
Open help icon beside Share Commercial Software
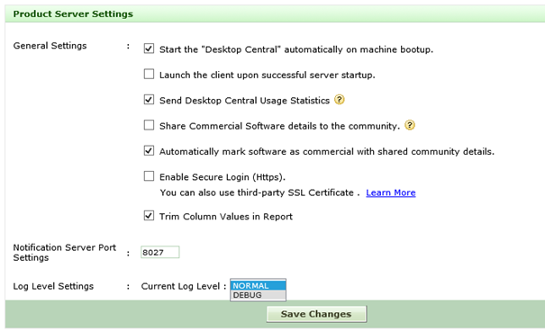click(410, 125)
